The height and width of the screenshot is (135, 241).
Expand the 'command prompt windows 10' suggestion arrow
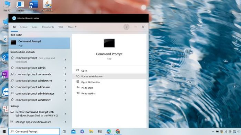(65, 81)
